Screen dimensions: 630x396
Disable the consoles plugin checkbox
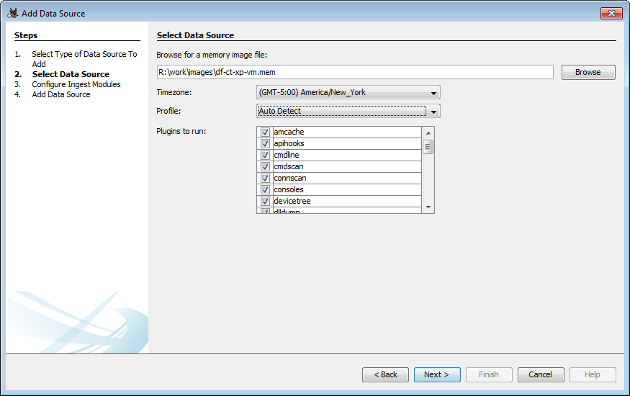265,190
